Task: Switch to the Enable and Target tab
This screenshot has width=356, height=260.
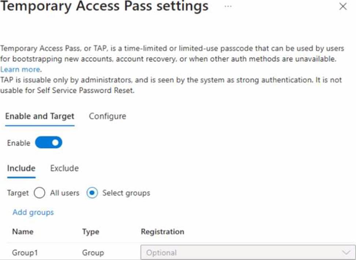Action: [40, 116]
